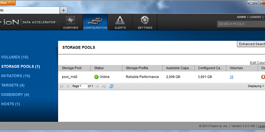
Task: Open Targets (4) in sidebar
Action: [x=13, y=85]
